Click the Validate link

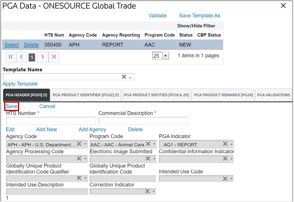point(157,16)
